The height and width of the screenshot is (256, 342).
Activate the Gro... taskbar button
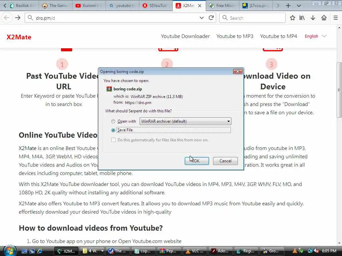pyautogui.click(x=272, y=251)
